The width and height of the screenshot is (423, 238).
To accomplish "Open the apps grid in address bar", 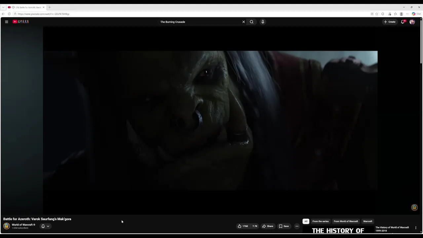I will click(372, 14).
